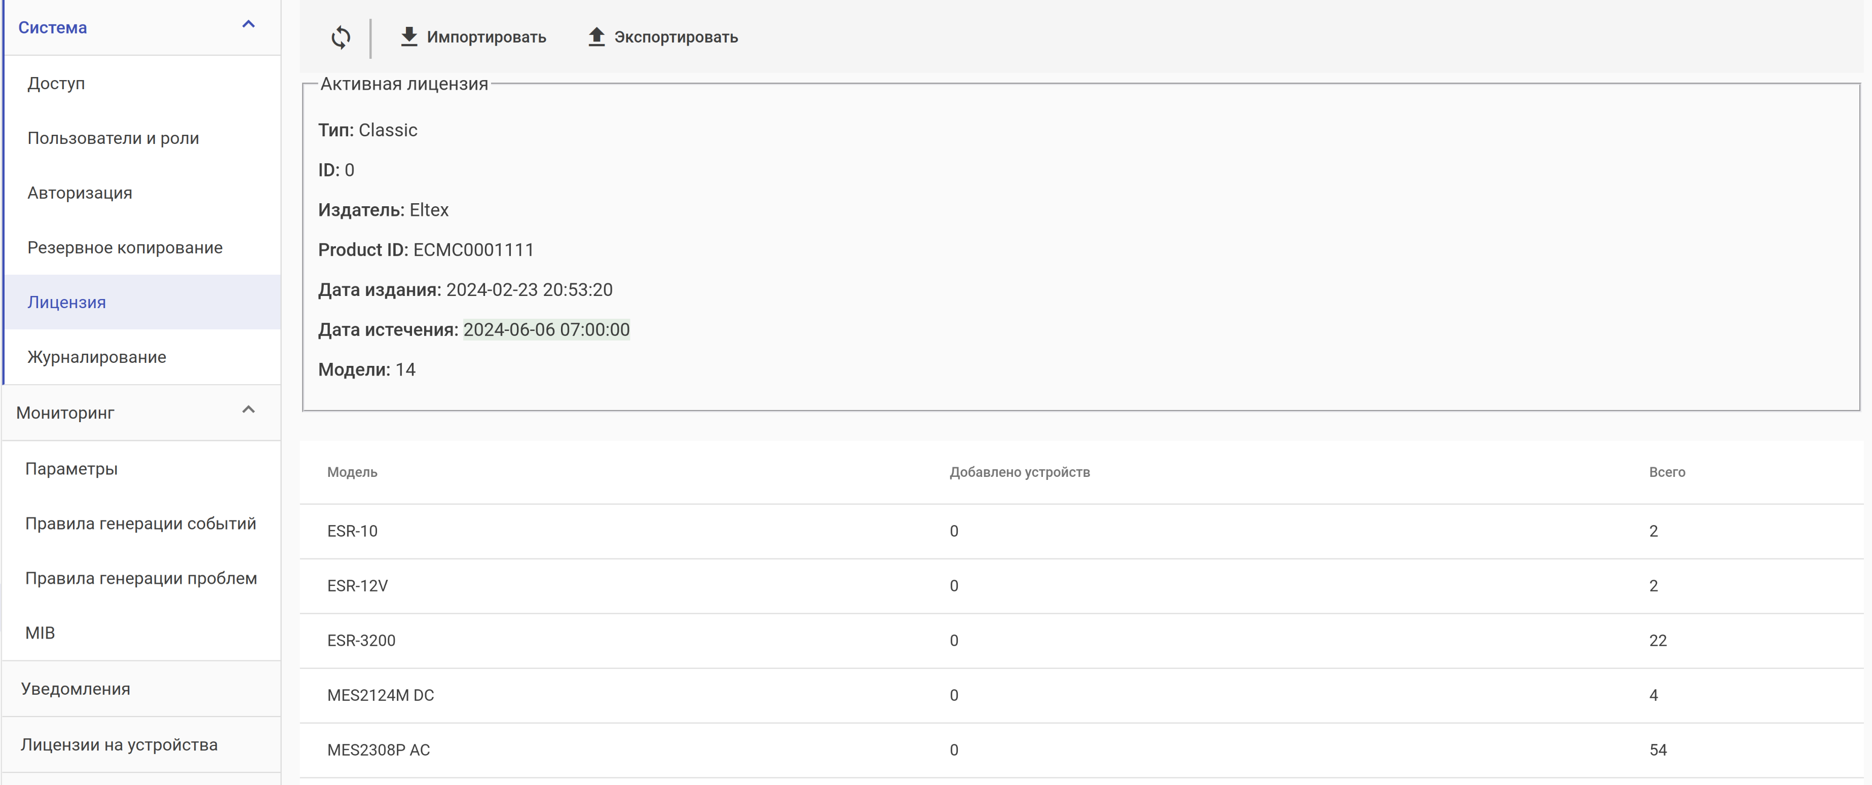Viewport: 1872px width, 785px height.
Task: Open monitoring Параметры page
Action: click(71, 469)
